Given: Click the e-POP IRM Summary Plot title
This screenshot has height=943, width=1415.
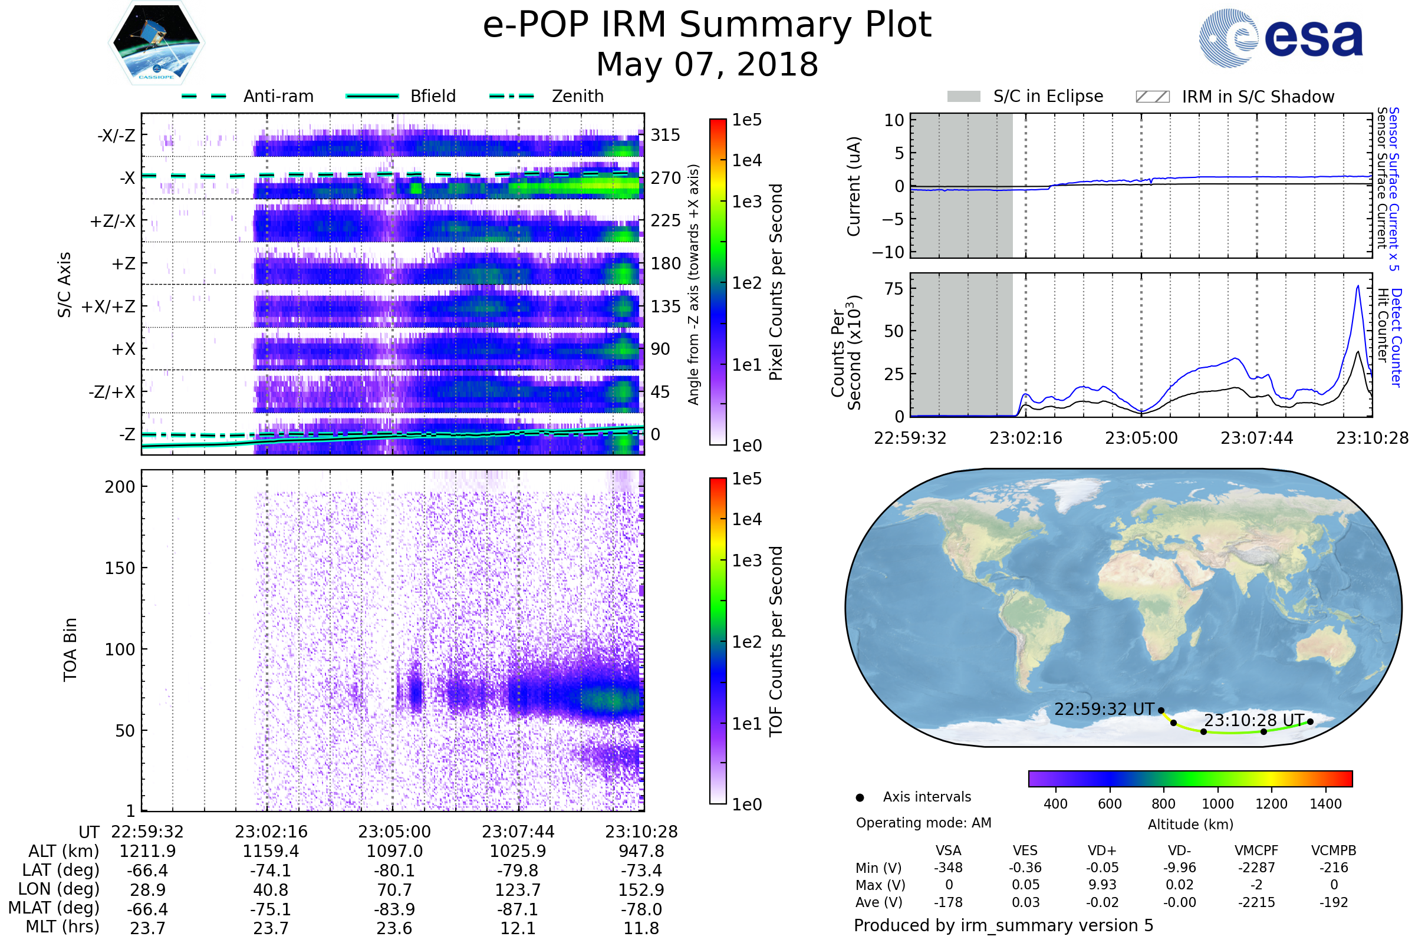Looking at the screenshot, I should (707, 25).
